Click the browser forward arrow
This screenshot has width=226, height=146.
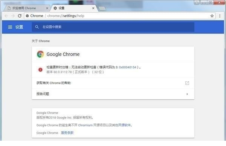point(13,16)
